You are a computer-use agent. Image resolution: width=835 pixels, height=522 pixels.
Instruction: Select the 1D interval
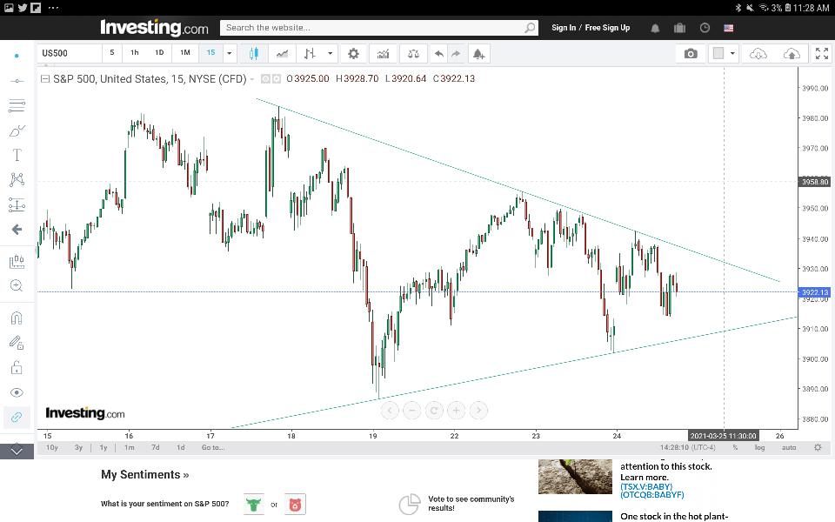(x=159, y=53)
